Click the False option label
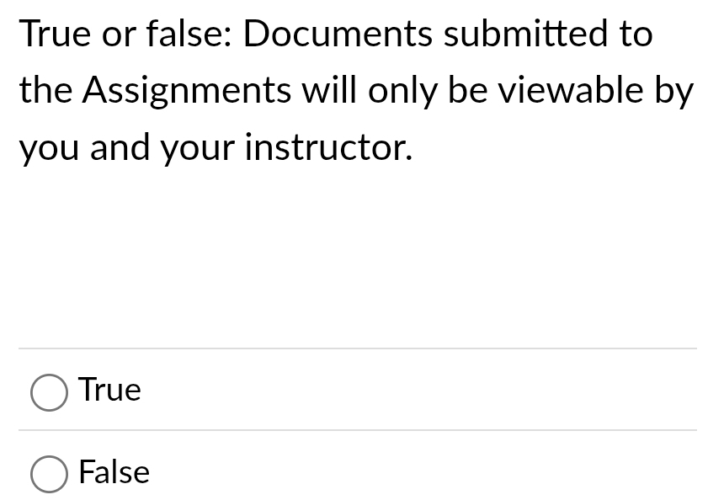Image resolution: width=708 pixels, height=500 pixels. (113, 472)
